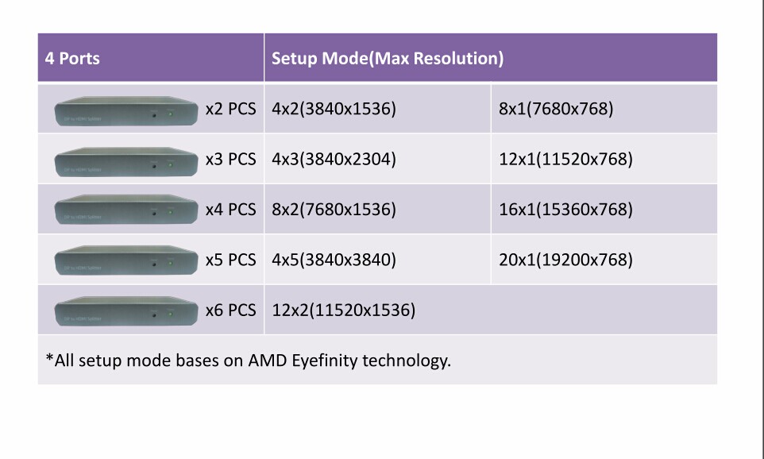Image resolution: width=764 pixels, height=459 pixels.
Task: Click the 8x2(7680x1536) cell
Action: coord(377,209)
